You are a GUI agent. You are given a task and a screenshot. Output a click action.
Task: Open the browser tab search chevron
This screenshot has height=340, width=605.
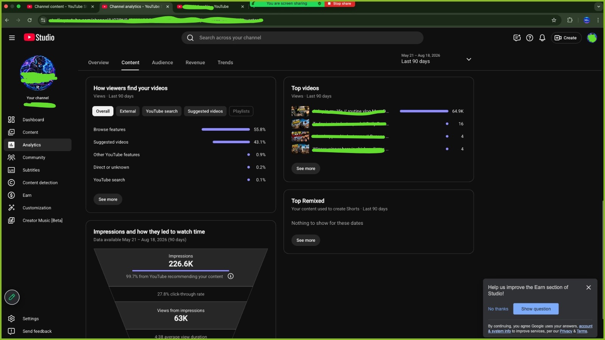[x=598, y=6]
